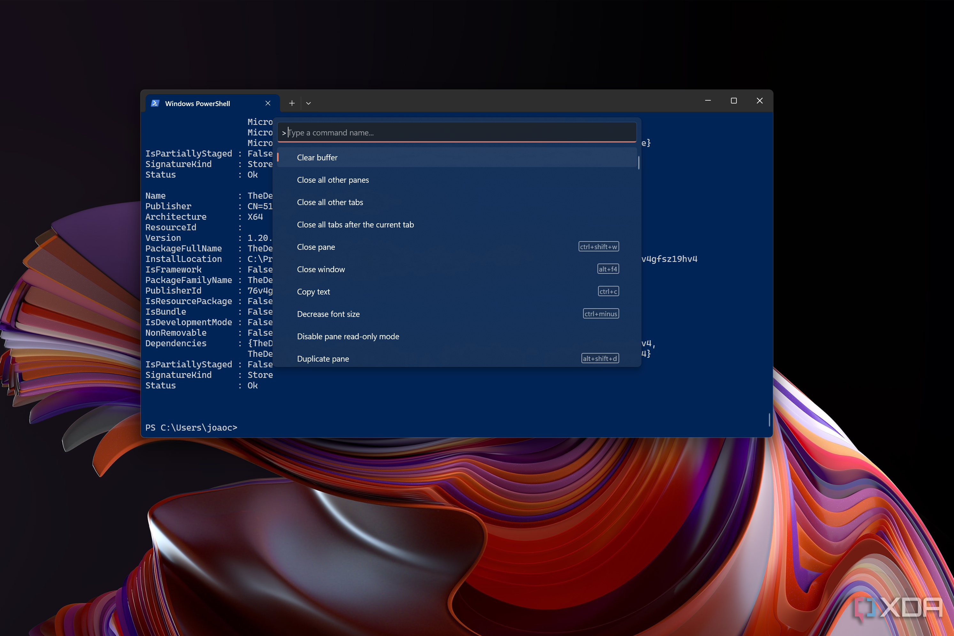Pick the Close pane command
This screenshot has height=636, width=954.
pos(316,247)
